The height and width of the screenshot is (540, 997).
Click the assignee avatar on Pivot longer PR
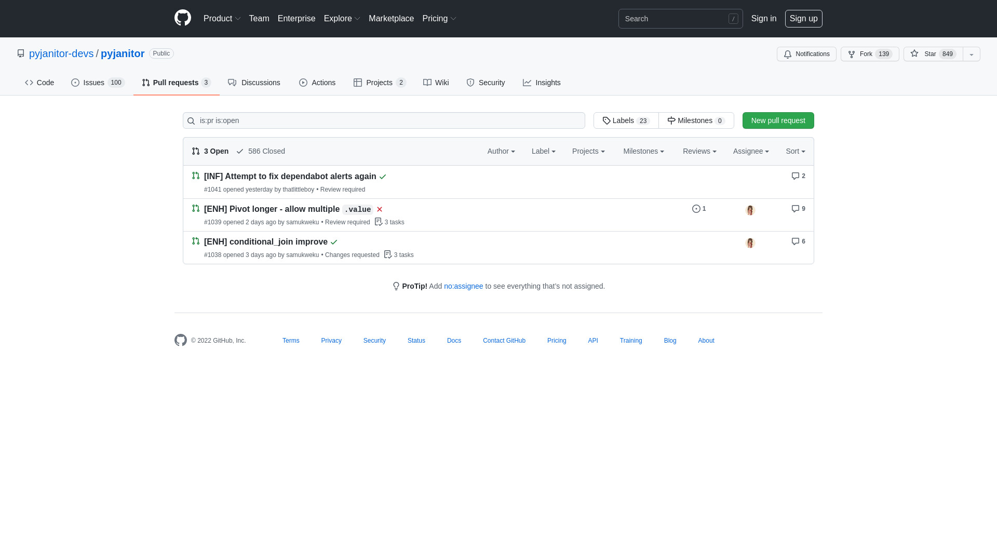coord(750,210)
